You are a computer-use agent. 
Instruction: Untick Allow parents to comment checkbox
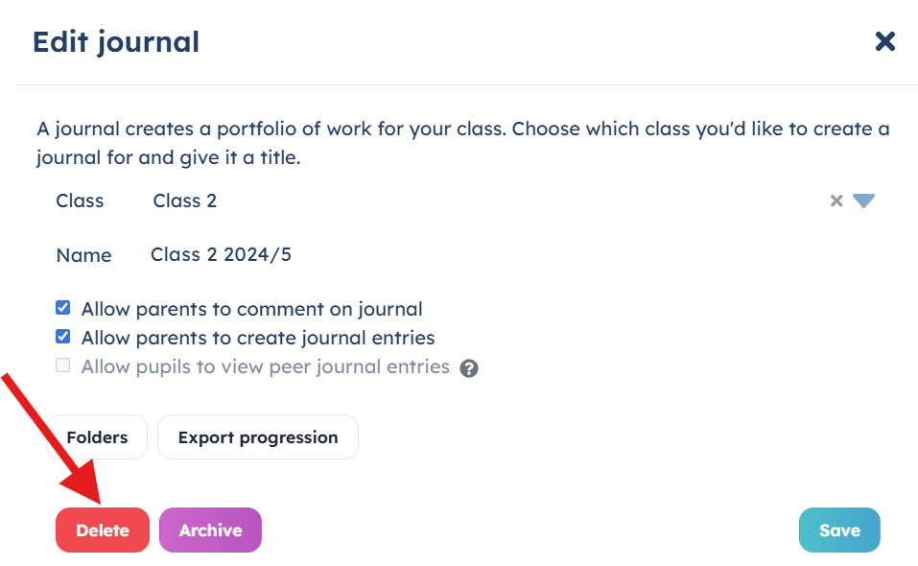click(62, 308)
